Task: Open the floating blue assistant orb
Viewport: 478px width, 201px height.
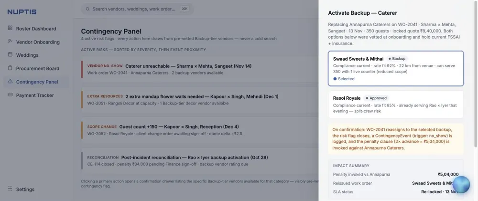Action: click(461, 185)
